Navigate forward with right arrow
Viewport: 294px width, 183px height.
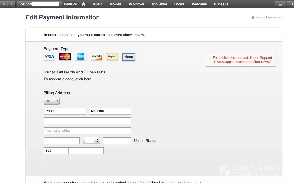pyautogui.click(x=12, y=4)
